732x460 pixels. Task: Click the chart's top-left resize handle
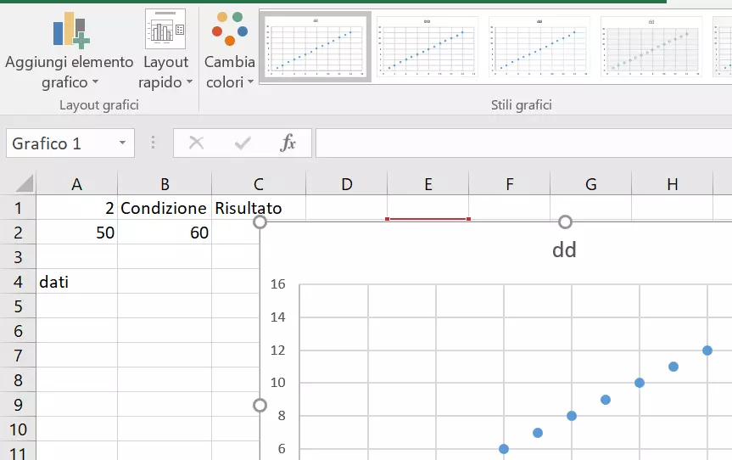click(260, 222)
